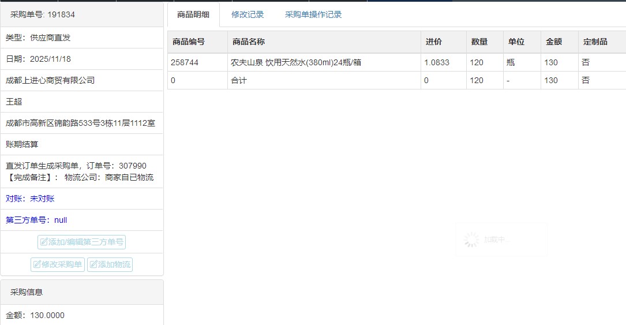
Task: Click the 定制品 column header
Action: [595, 42]
